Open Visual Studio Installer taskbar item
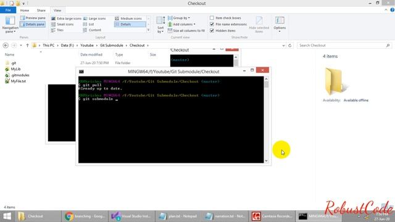This screenshot has height=222, width=395. coord(131,216)
